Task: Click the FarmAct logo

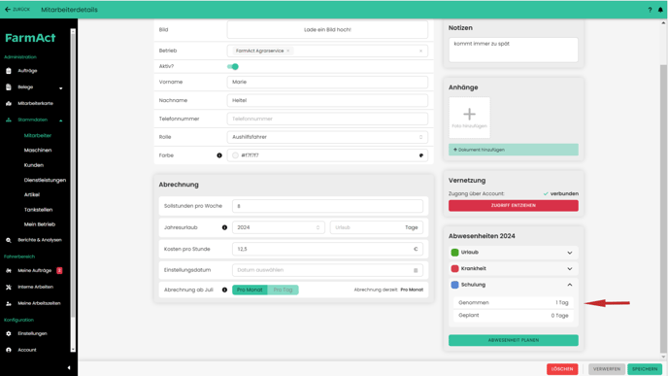Action: [x=30, y=38]
